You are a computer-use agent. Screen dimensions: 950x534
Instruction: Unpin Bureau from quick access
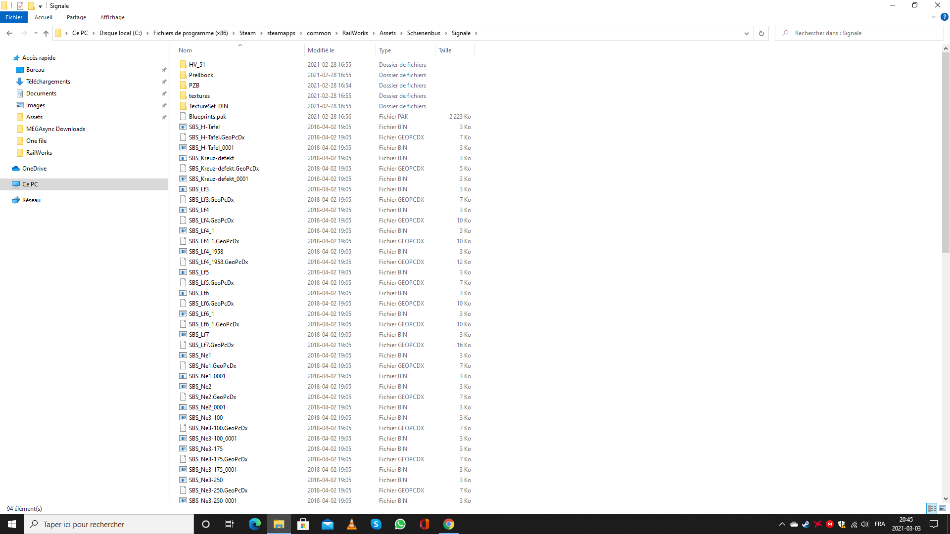coord(164,70)
